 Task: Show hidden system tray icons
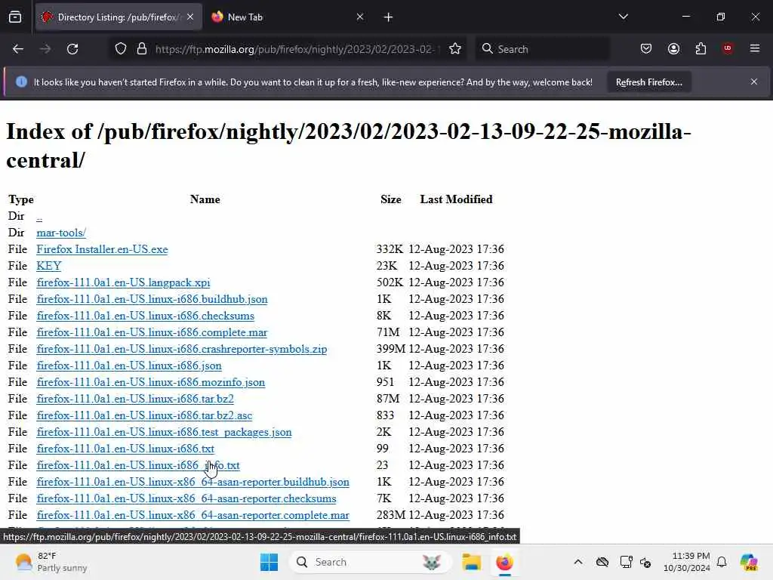(578, 562)
